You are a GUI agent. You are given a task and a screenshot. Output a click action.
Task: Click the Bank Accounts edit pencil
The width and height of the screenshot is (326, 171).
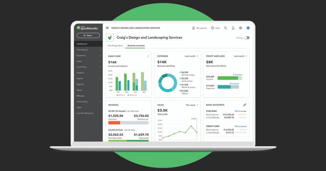244,105
